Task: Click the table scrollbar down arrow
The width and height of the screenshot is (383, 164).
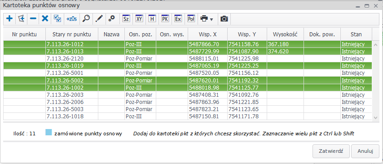Action: pos(376,118)
